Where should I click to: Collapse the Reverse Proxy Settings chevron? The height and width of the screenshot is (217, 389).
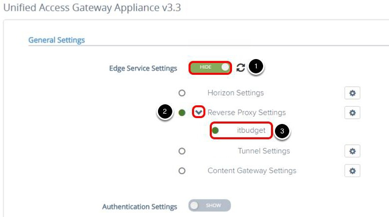198,112
